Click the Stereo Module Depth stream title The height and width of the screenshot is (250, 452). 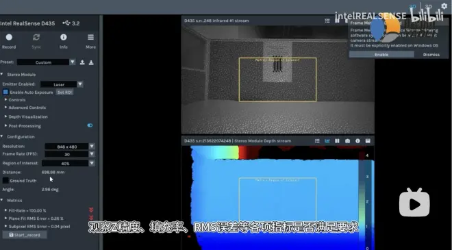[x=238, y=140]
